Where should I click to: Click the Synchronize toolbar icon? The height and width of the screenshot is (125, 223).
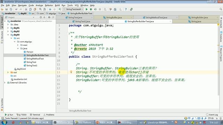pos(11,9)
